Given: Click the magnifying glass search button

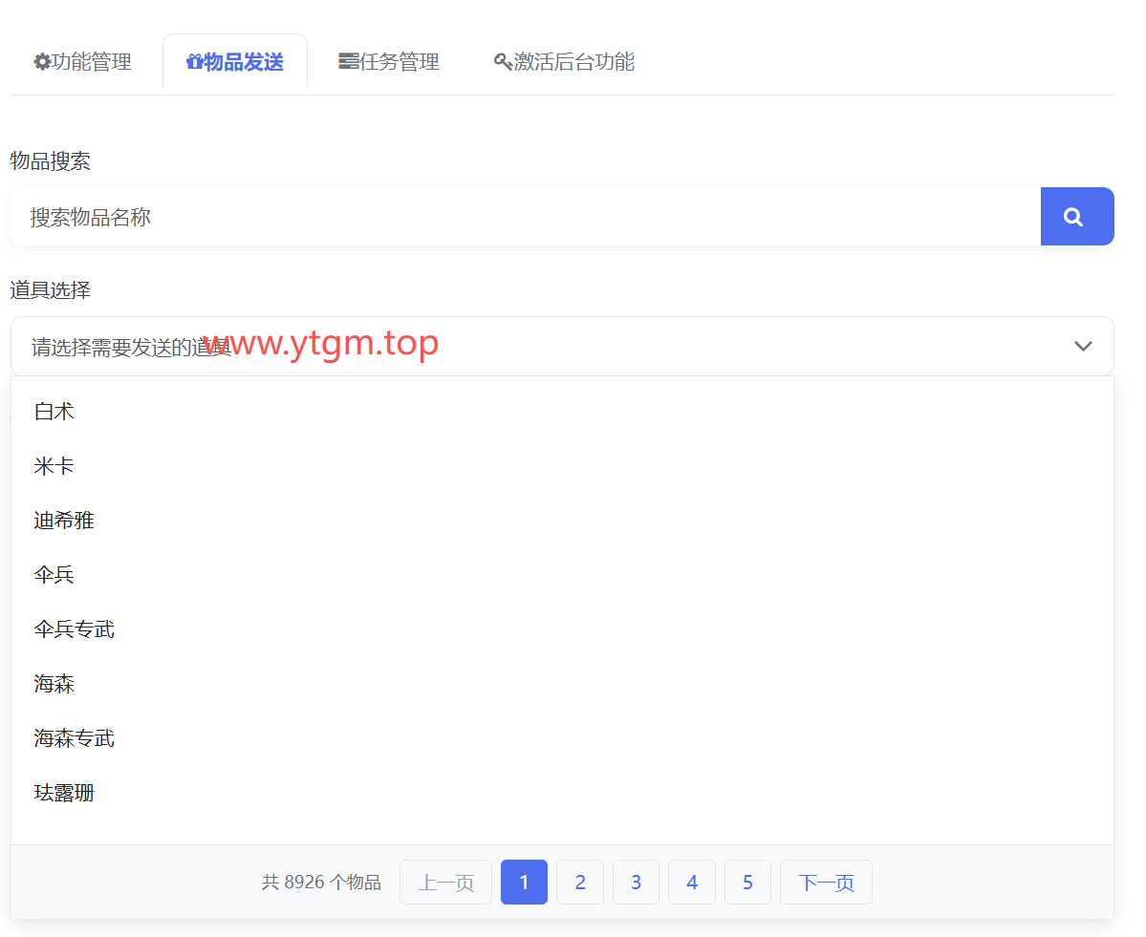Looking at the screenshot, I should (1076, 217).
